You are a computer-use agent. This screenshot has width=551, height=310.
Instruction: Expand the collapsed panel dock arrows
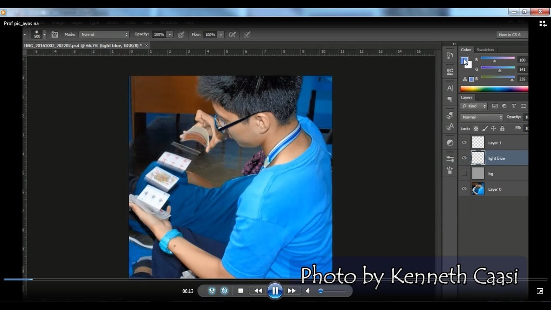454,43
